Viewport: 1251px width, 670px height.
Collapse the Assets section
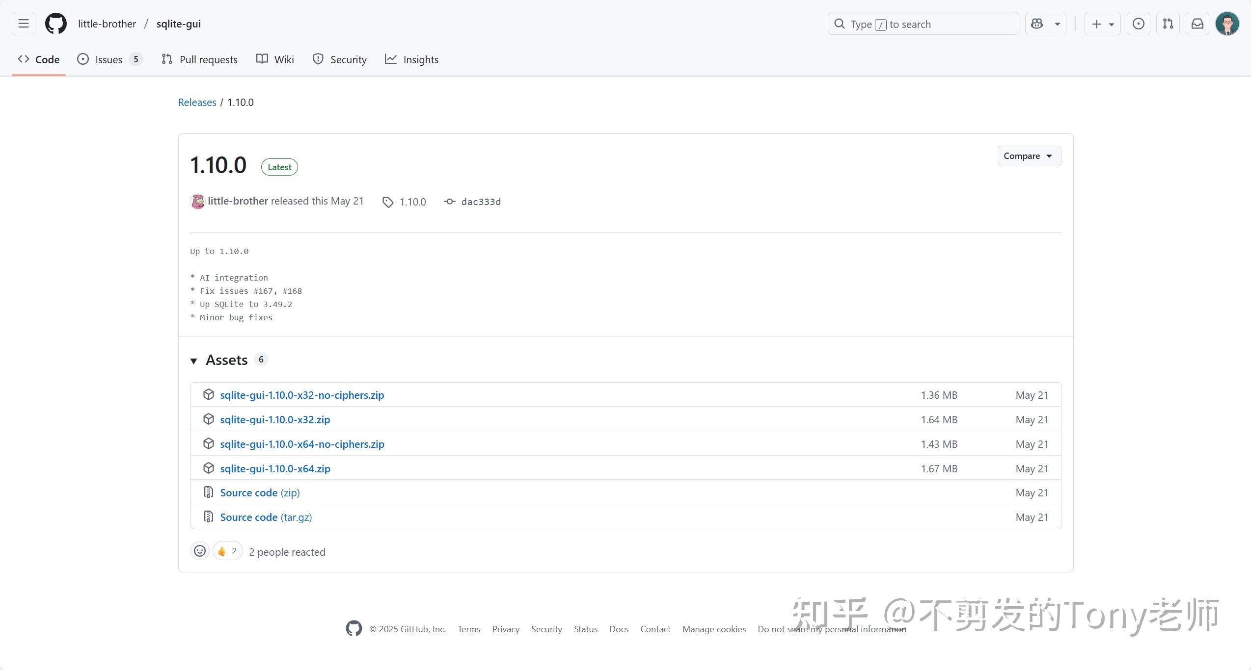coord(194,361)
